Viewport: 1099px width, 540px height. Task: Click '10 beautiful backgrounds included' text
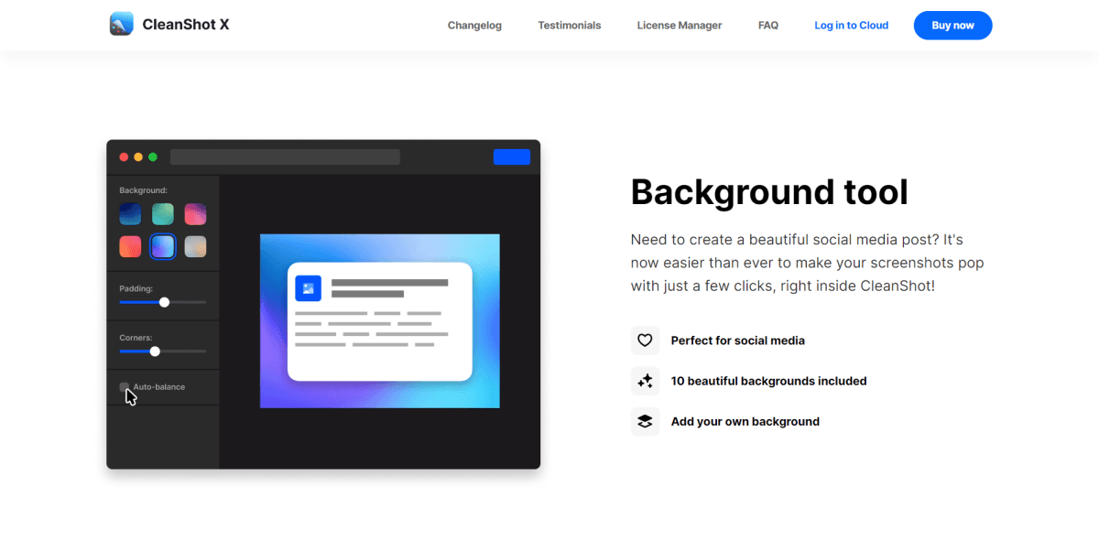768,381
